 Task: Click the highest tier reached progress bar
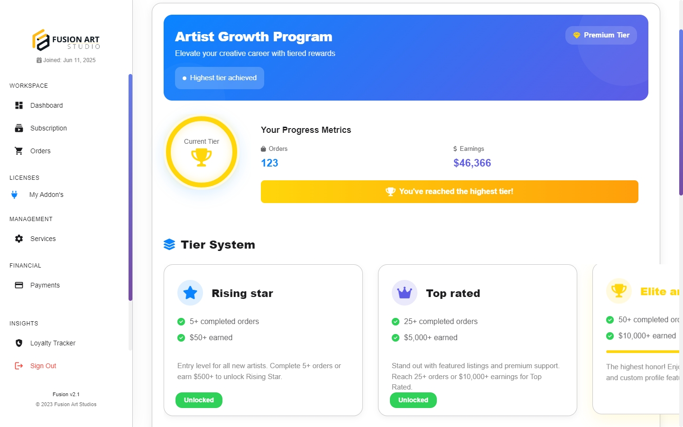tap(449, 192)
